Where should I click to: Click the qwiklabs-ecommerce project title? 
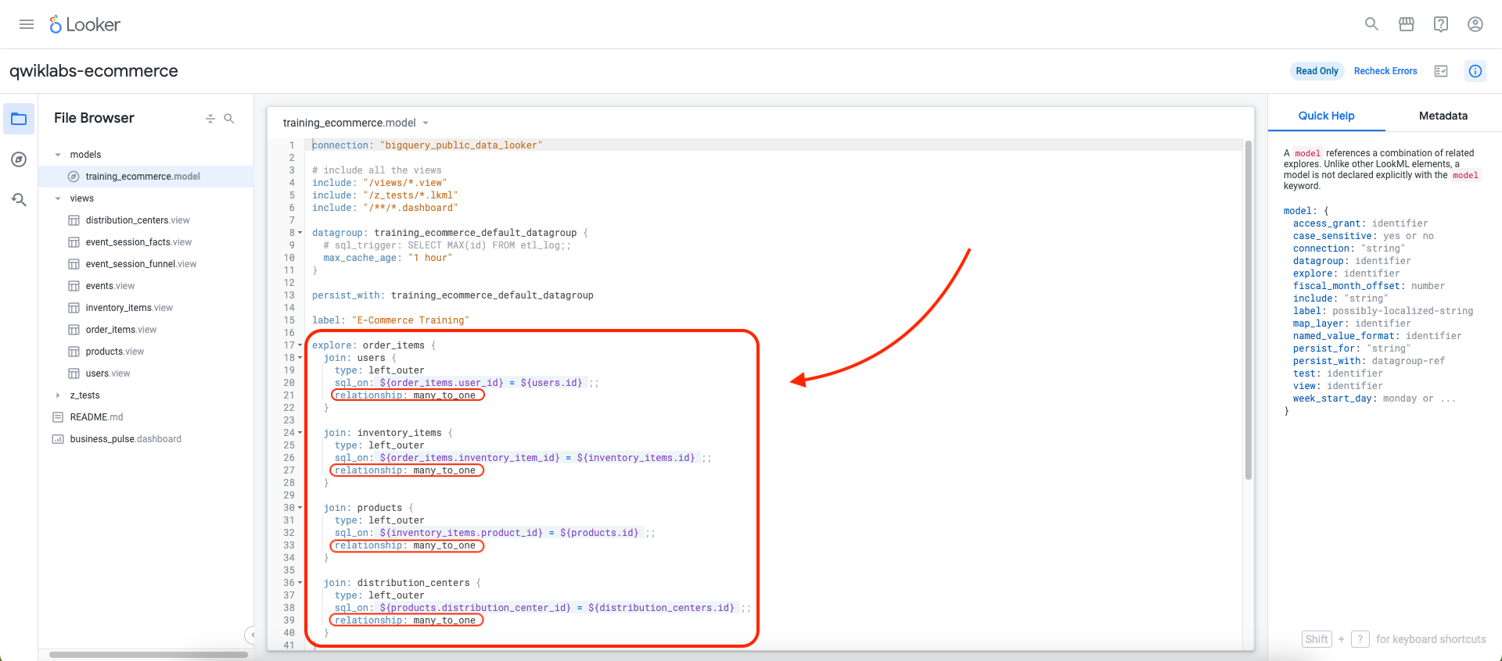[x=94, y=71]
